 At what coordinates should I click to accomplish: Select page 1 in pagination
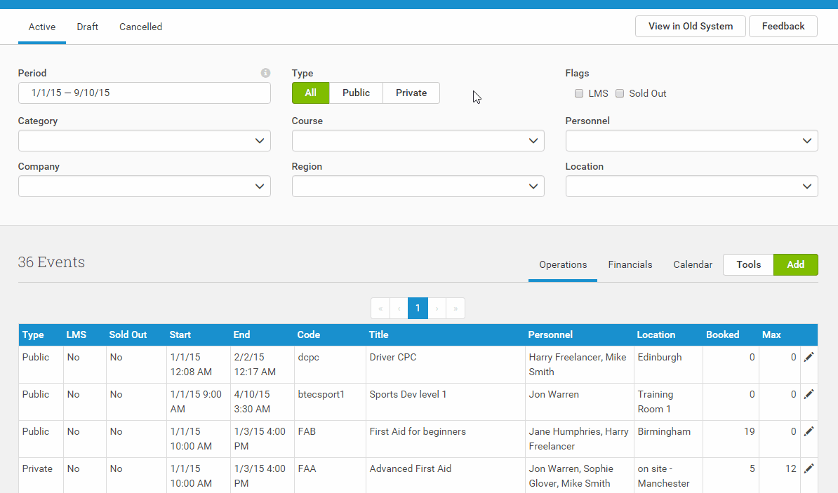[418, 308]
